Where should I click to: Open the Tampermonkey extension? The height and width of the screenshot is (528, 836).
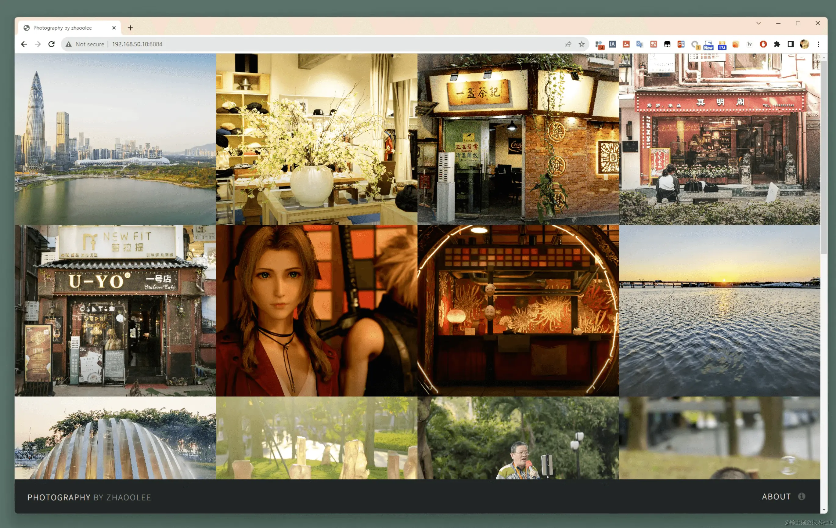(667, 44)
